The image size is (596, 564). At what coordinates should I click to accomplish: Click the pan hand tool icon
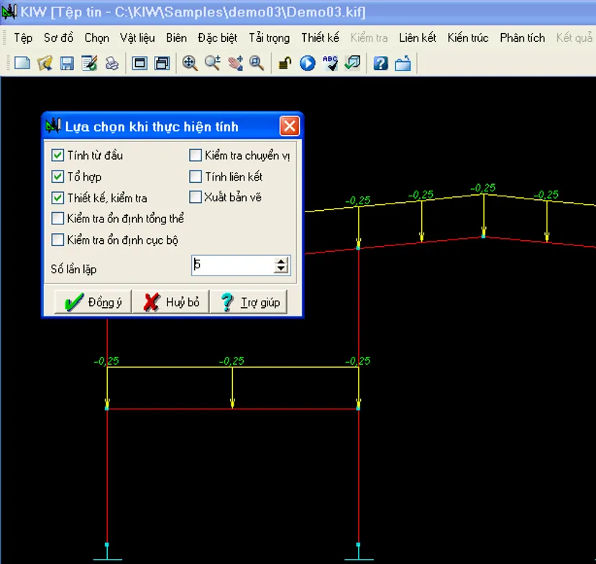tap(235, 63)
